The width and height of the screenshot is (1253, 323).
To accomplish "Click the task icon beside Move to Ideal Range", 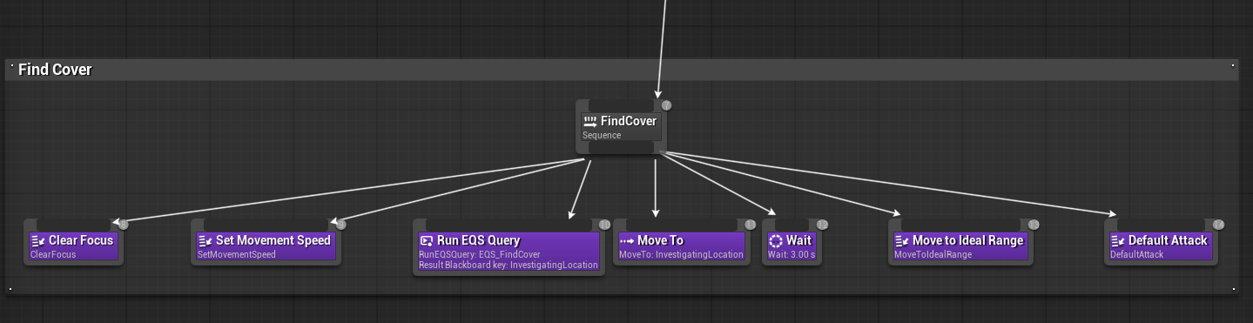I will (901, 241).
